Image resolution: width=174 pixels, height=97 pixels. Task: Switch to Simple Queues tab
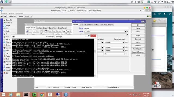click(31, 28)
